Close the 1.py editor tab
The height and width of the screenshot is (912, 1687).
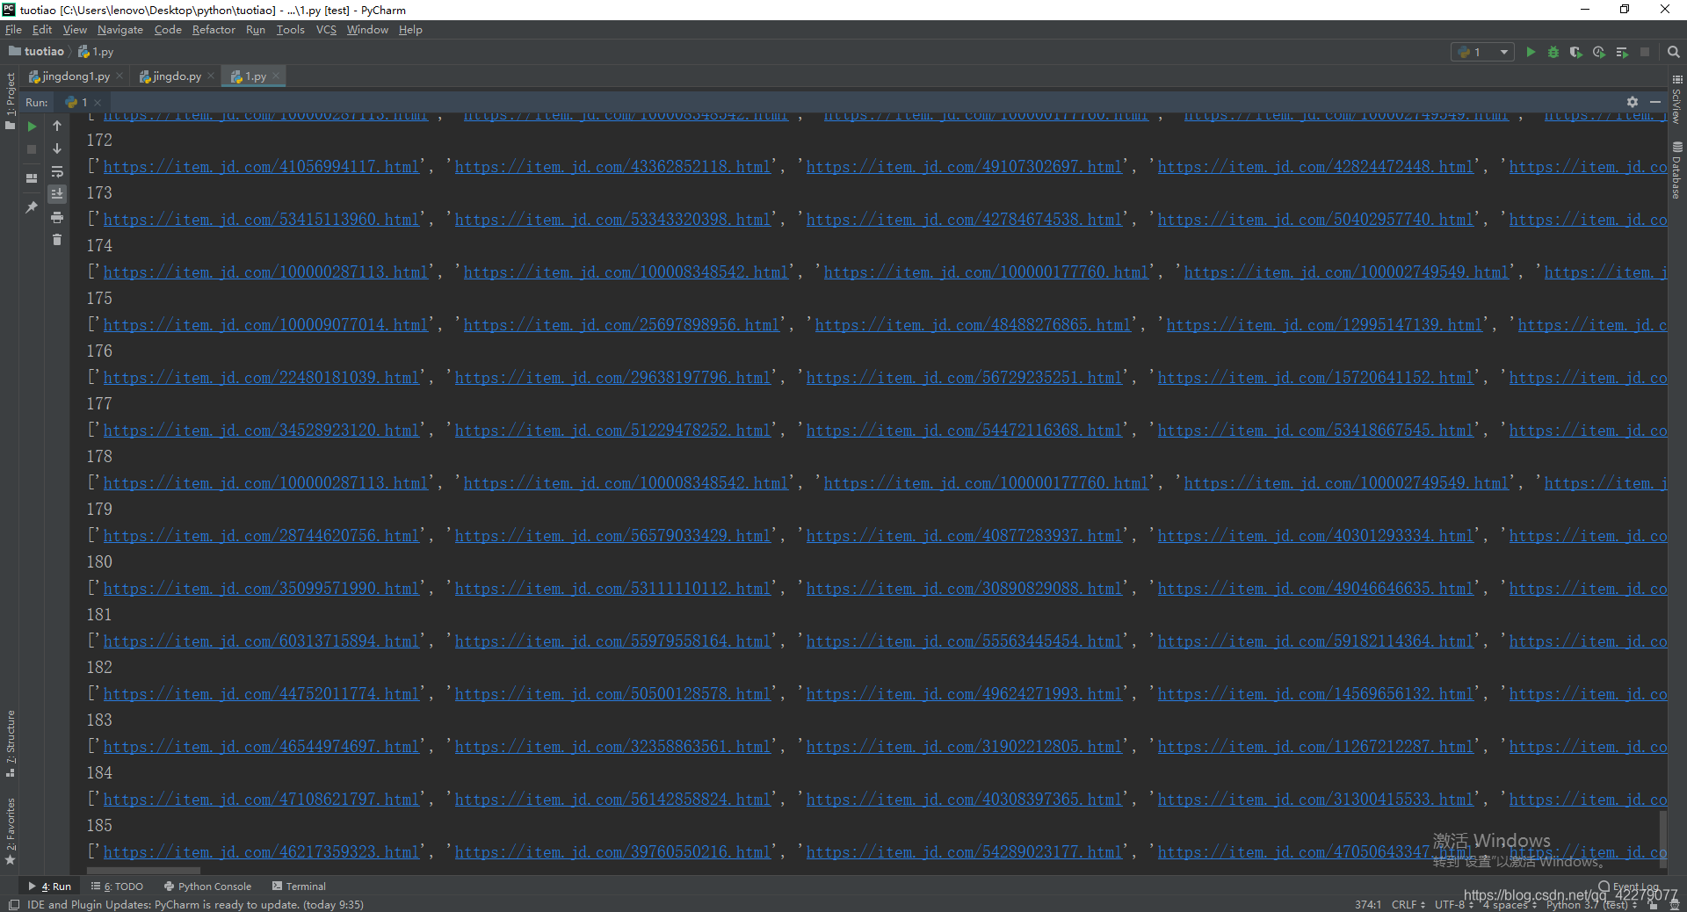tap(276, 76)
